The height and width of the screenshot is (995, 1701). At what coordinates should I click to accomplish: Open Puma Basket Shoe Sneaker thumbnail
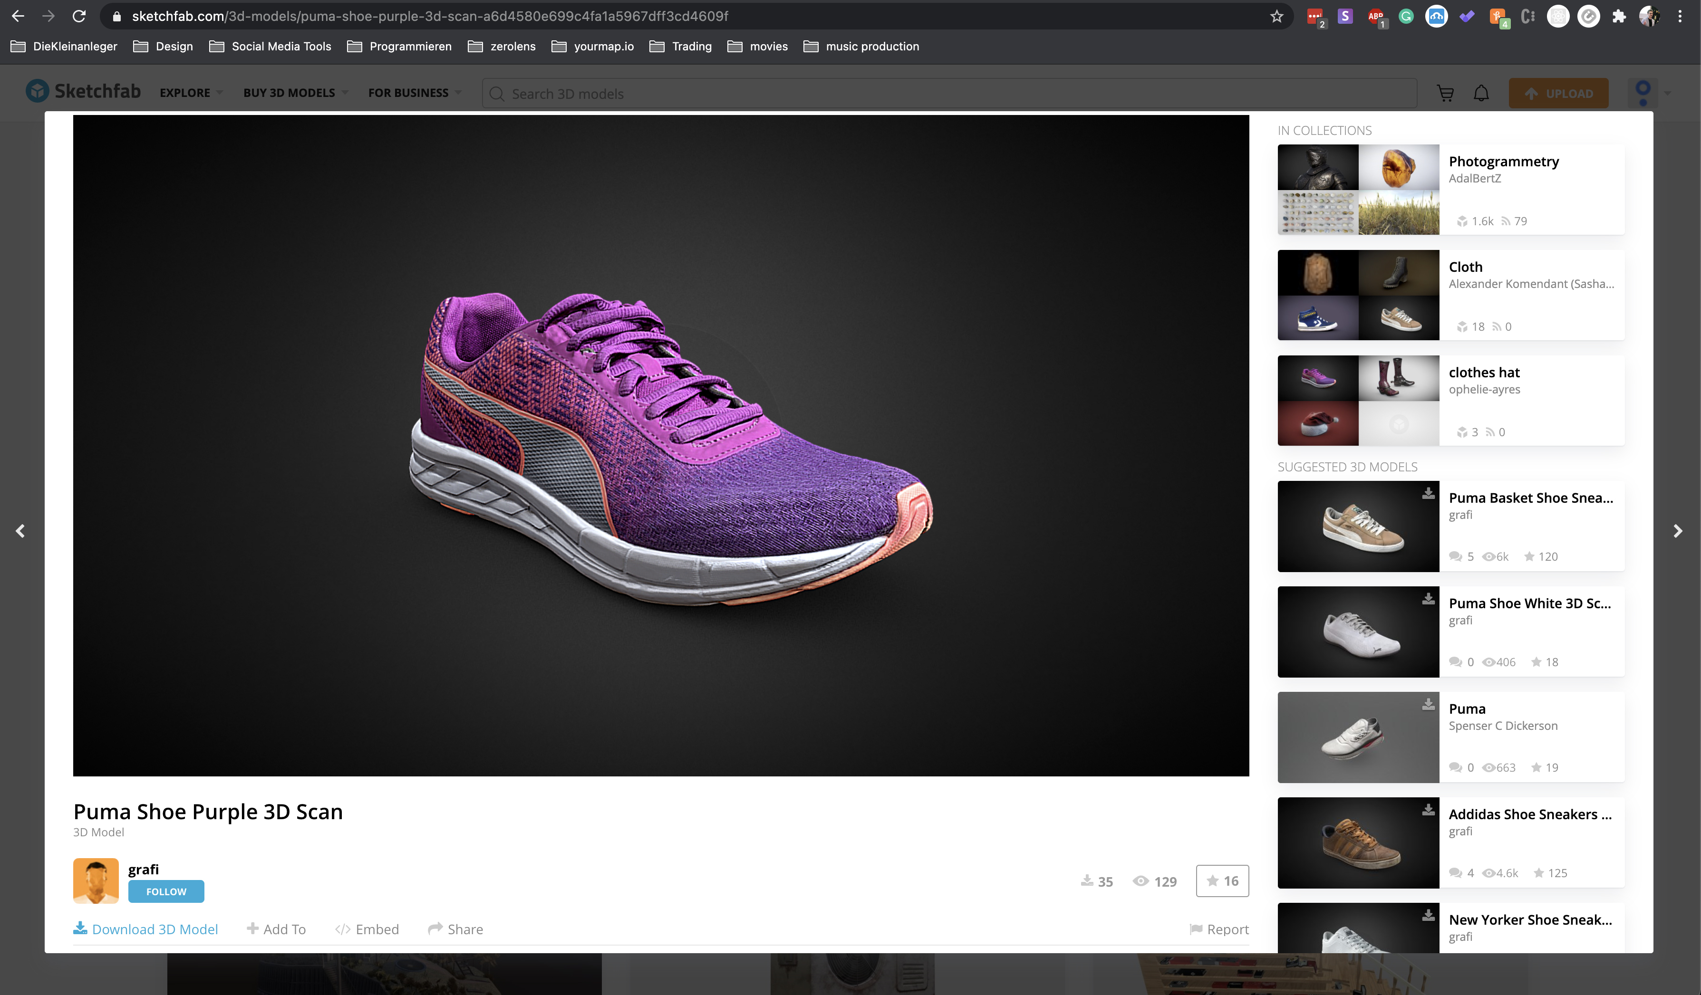click(x=1358, y=526)
